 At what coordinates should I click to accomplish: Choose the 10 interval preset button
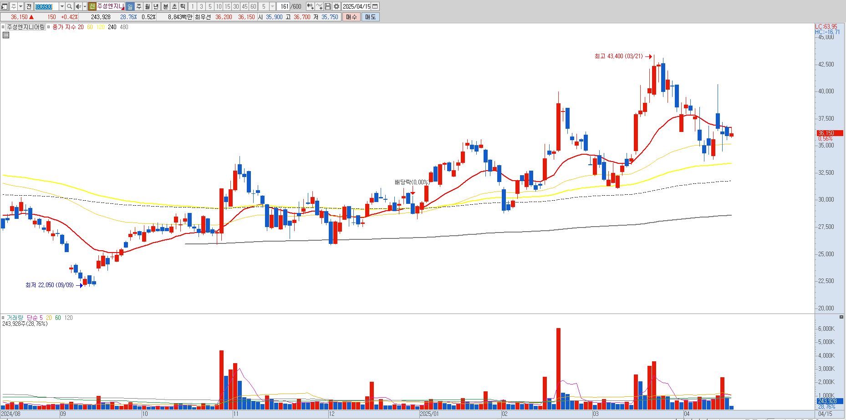pos(219,6)
